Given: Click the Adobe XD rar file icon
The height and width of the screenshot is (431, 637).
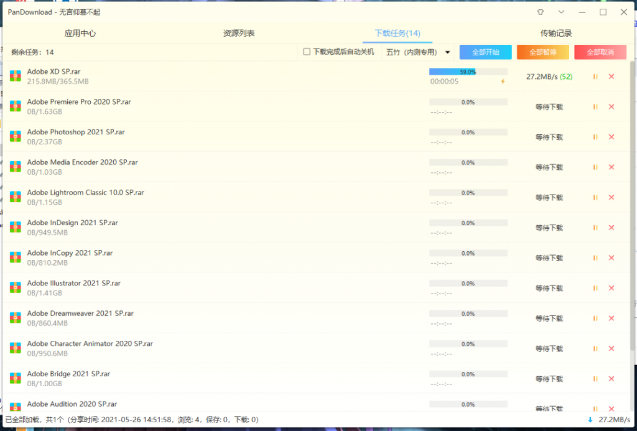Looking at the screenshot, I should coord(16,76).
